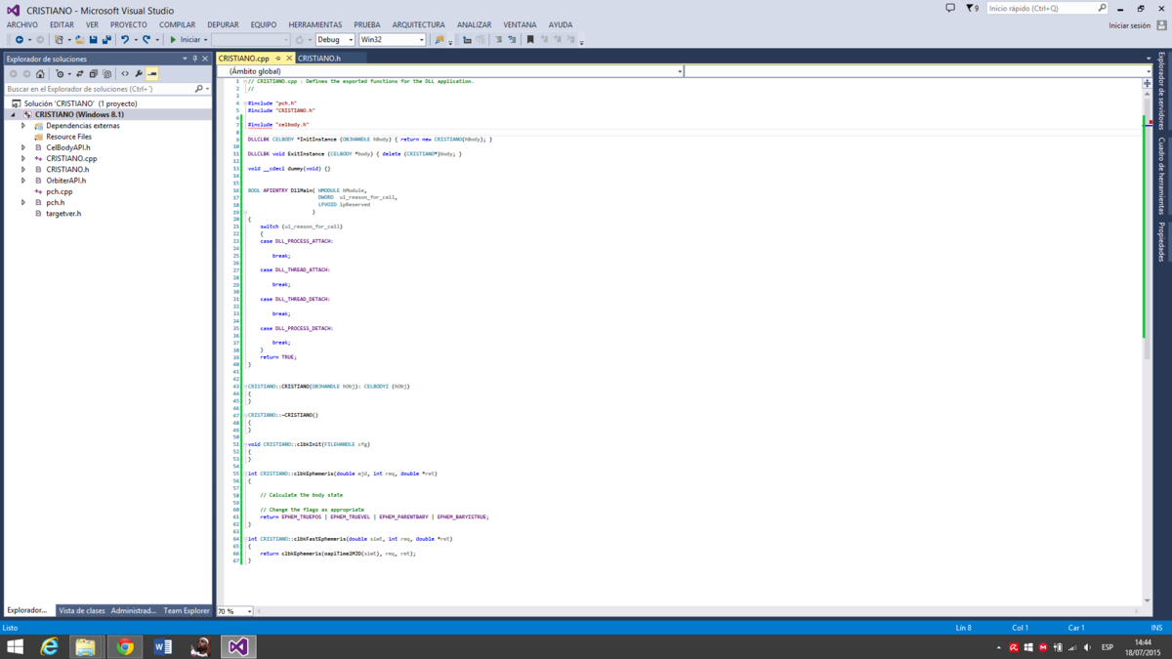Open the DEPURAR menu
Screen dimensions: 1172x659
[223, 24]
